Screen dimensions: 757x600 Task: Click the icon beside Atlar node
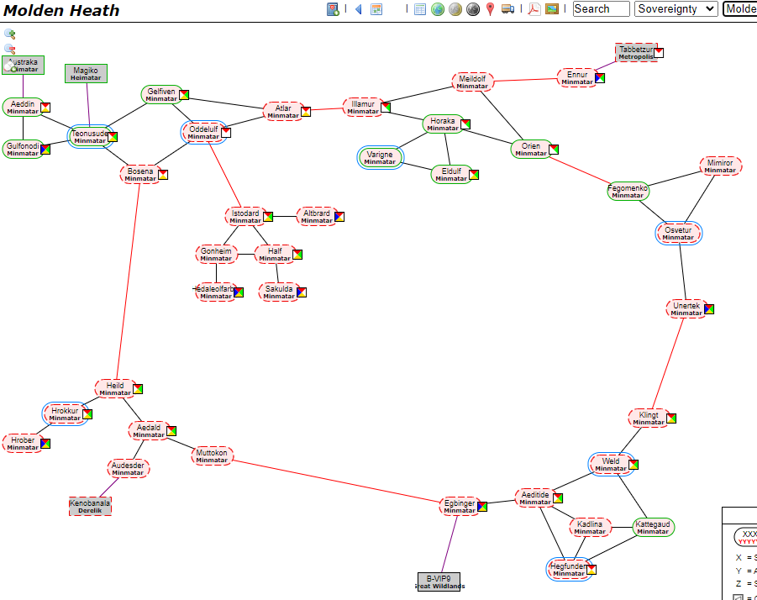point(306,112)
